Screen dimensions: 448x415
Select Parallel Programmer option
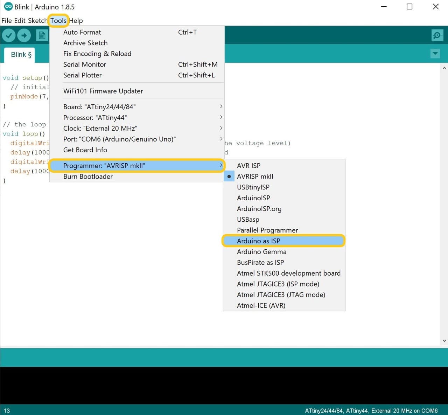click(284, 230)
